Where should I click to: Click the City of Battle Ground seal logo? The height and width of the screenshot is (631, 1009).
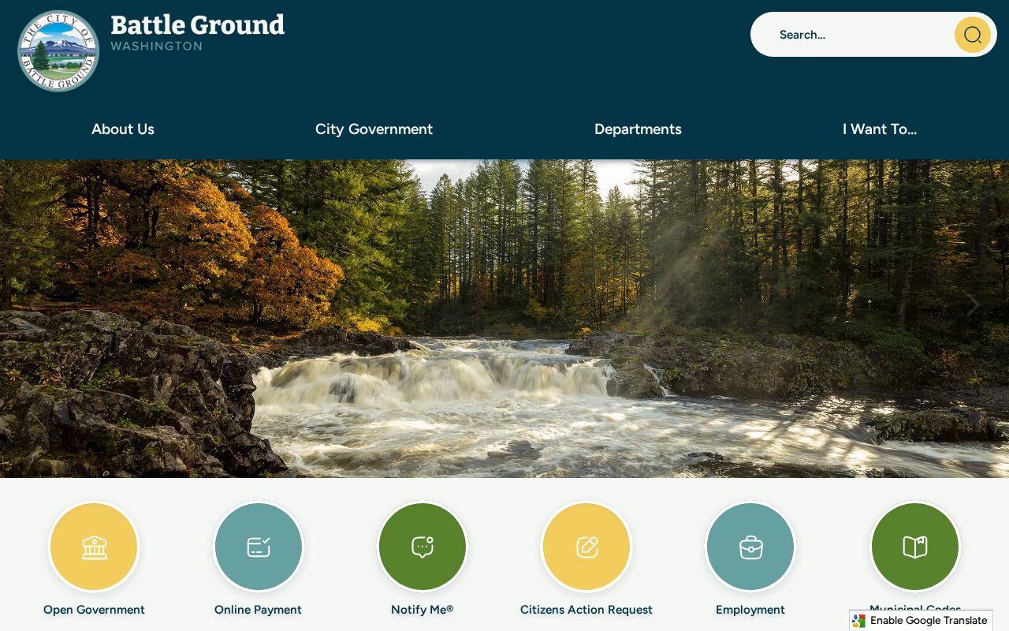(58, 51)
